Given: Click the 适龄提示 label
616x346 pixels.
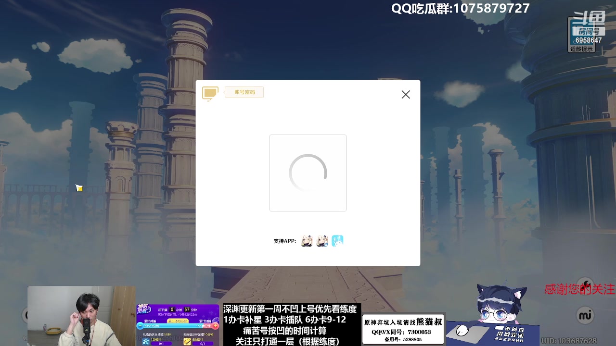Looking at the screenshot, I should 581,49.
